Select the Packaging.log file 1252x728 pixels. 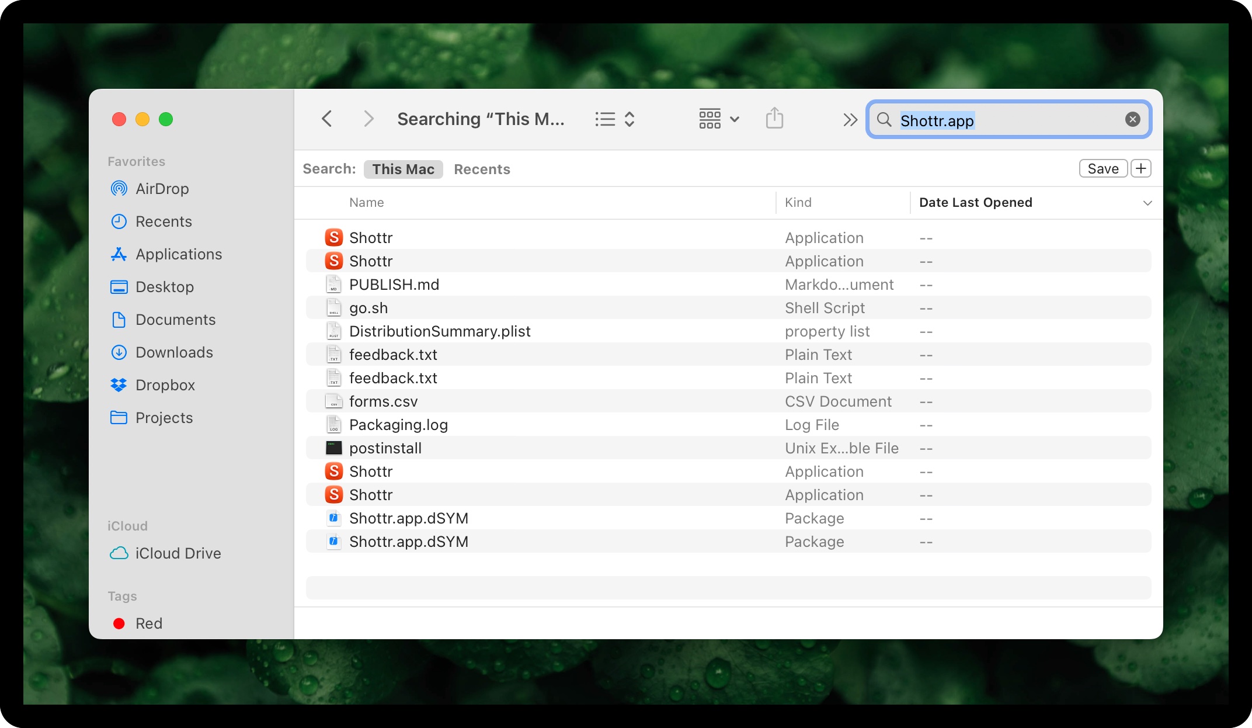(729, 425)
